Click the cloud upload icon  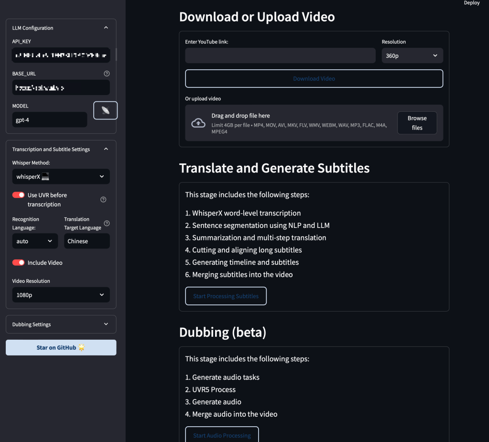click(x=198, y=123)
